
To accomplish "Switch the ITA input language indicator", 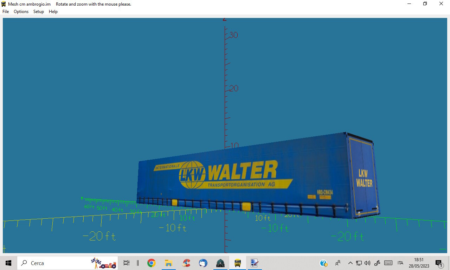I will click(400, 263).
